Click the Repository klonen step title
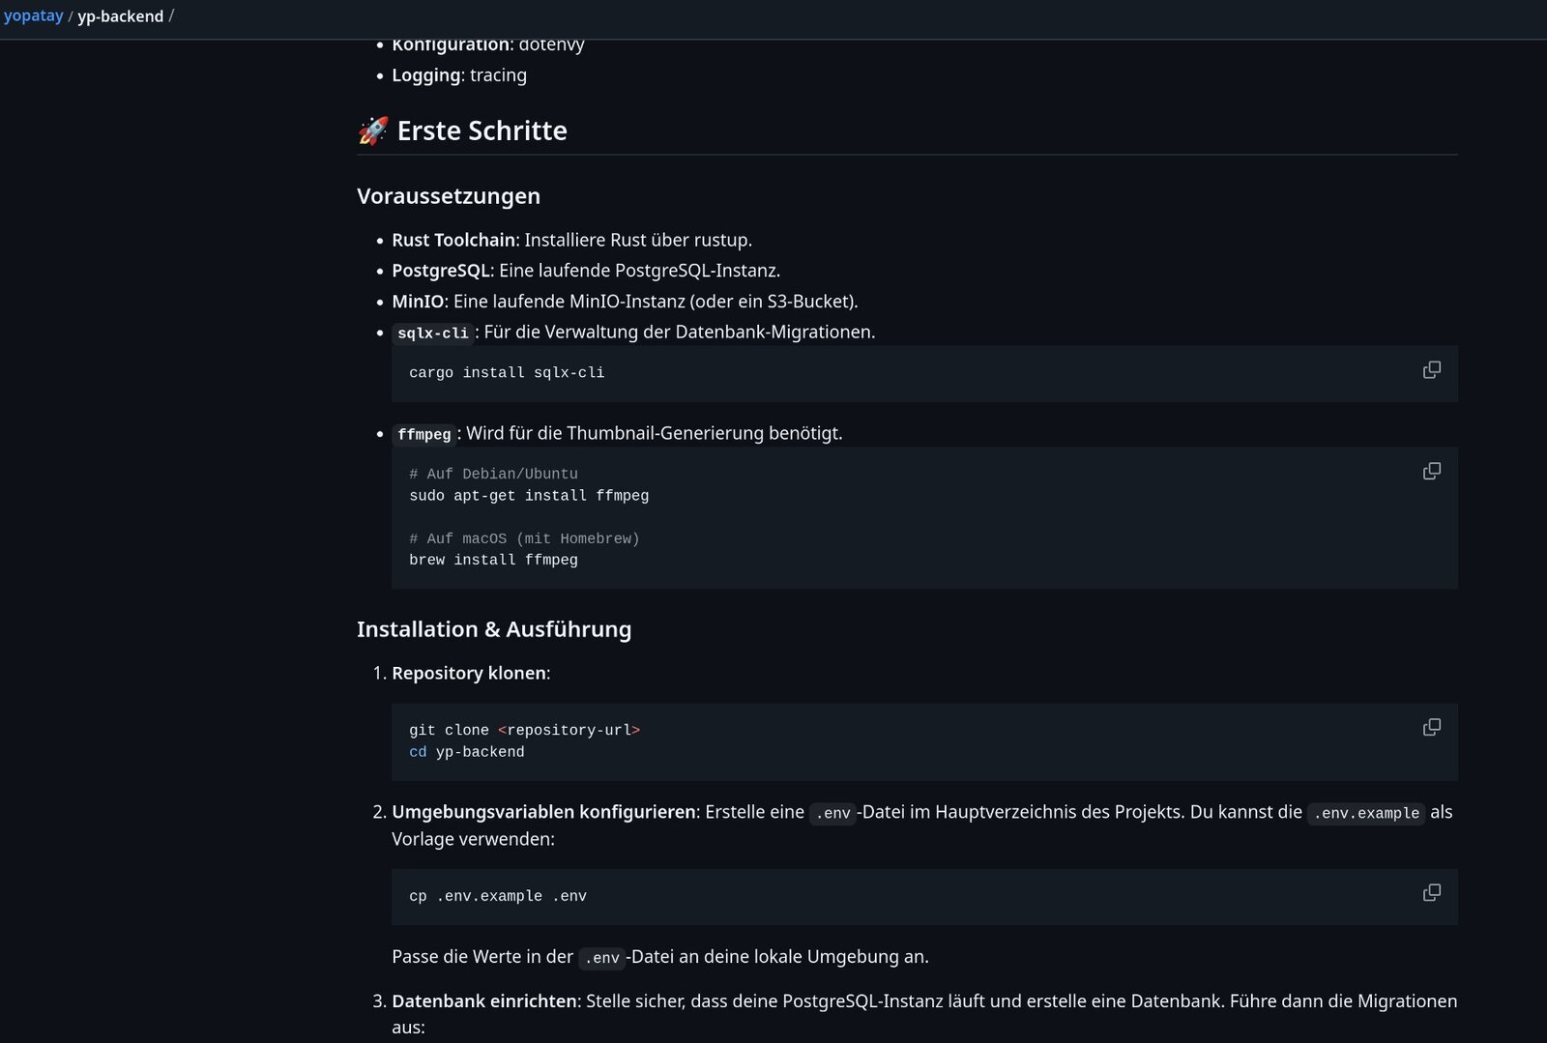Image resolution: width=1547 pixels, height=1043 pixels. [469, 673]
